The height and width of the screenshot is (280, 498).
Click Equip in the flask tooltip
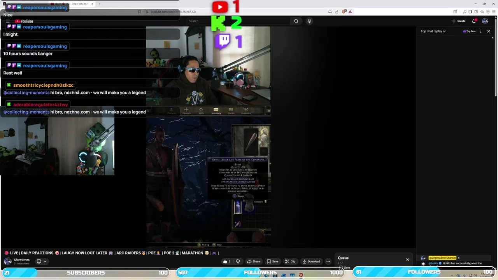(x=239, y=196)
